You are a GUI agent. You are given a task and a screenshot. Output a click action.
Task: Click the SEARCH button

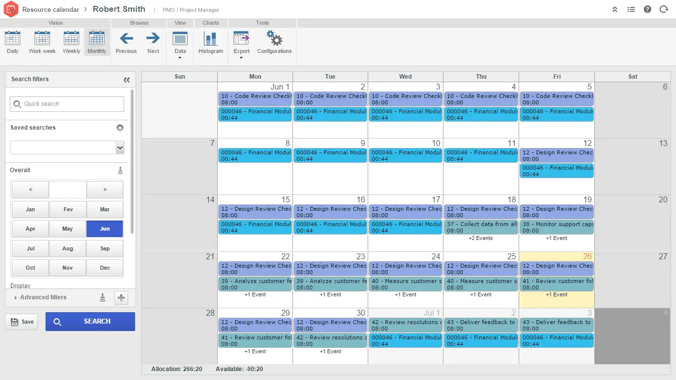pyautogui.click(x=90, y=321)
